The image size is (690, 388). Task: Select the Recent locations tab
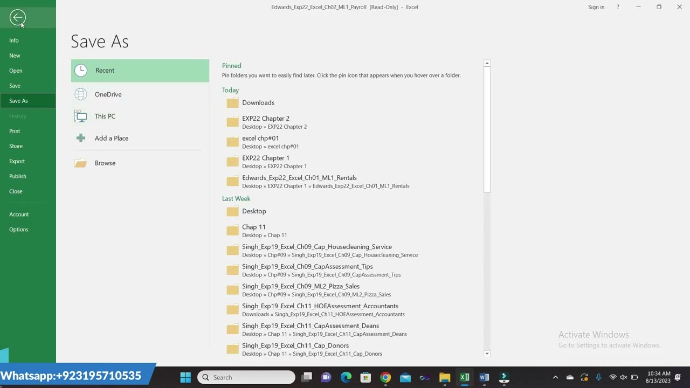(x=140, y=71)
